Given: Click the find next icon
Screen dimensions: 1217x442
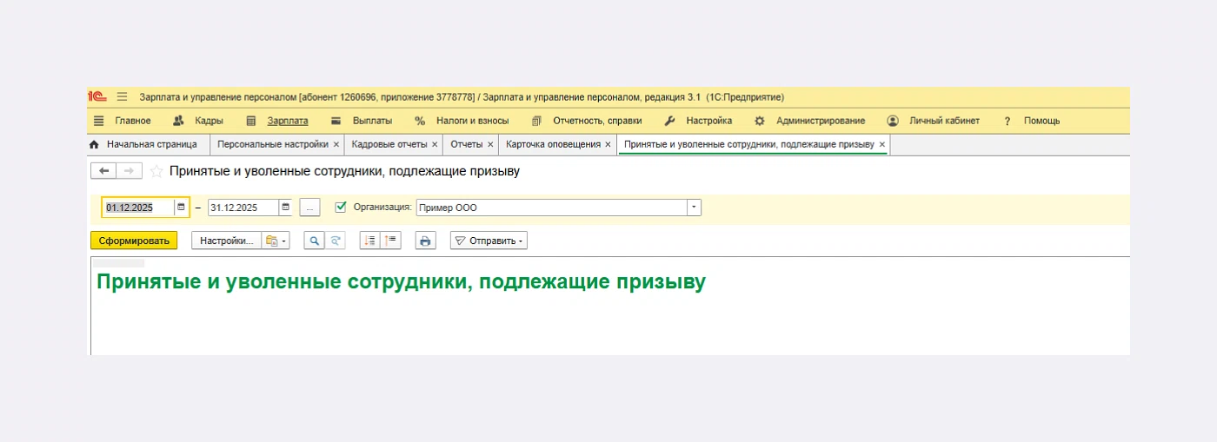Looking at the screenshot, I should 335,241.
